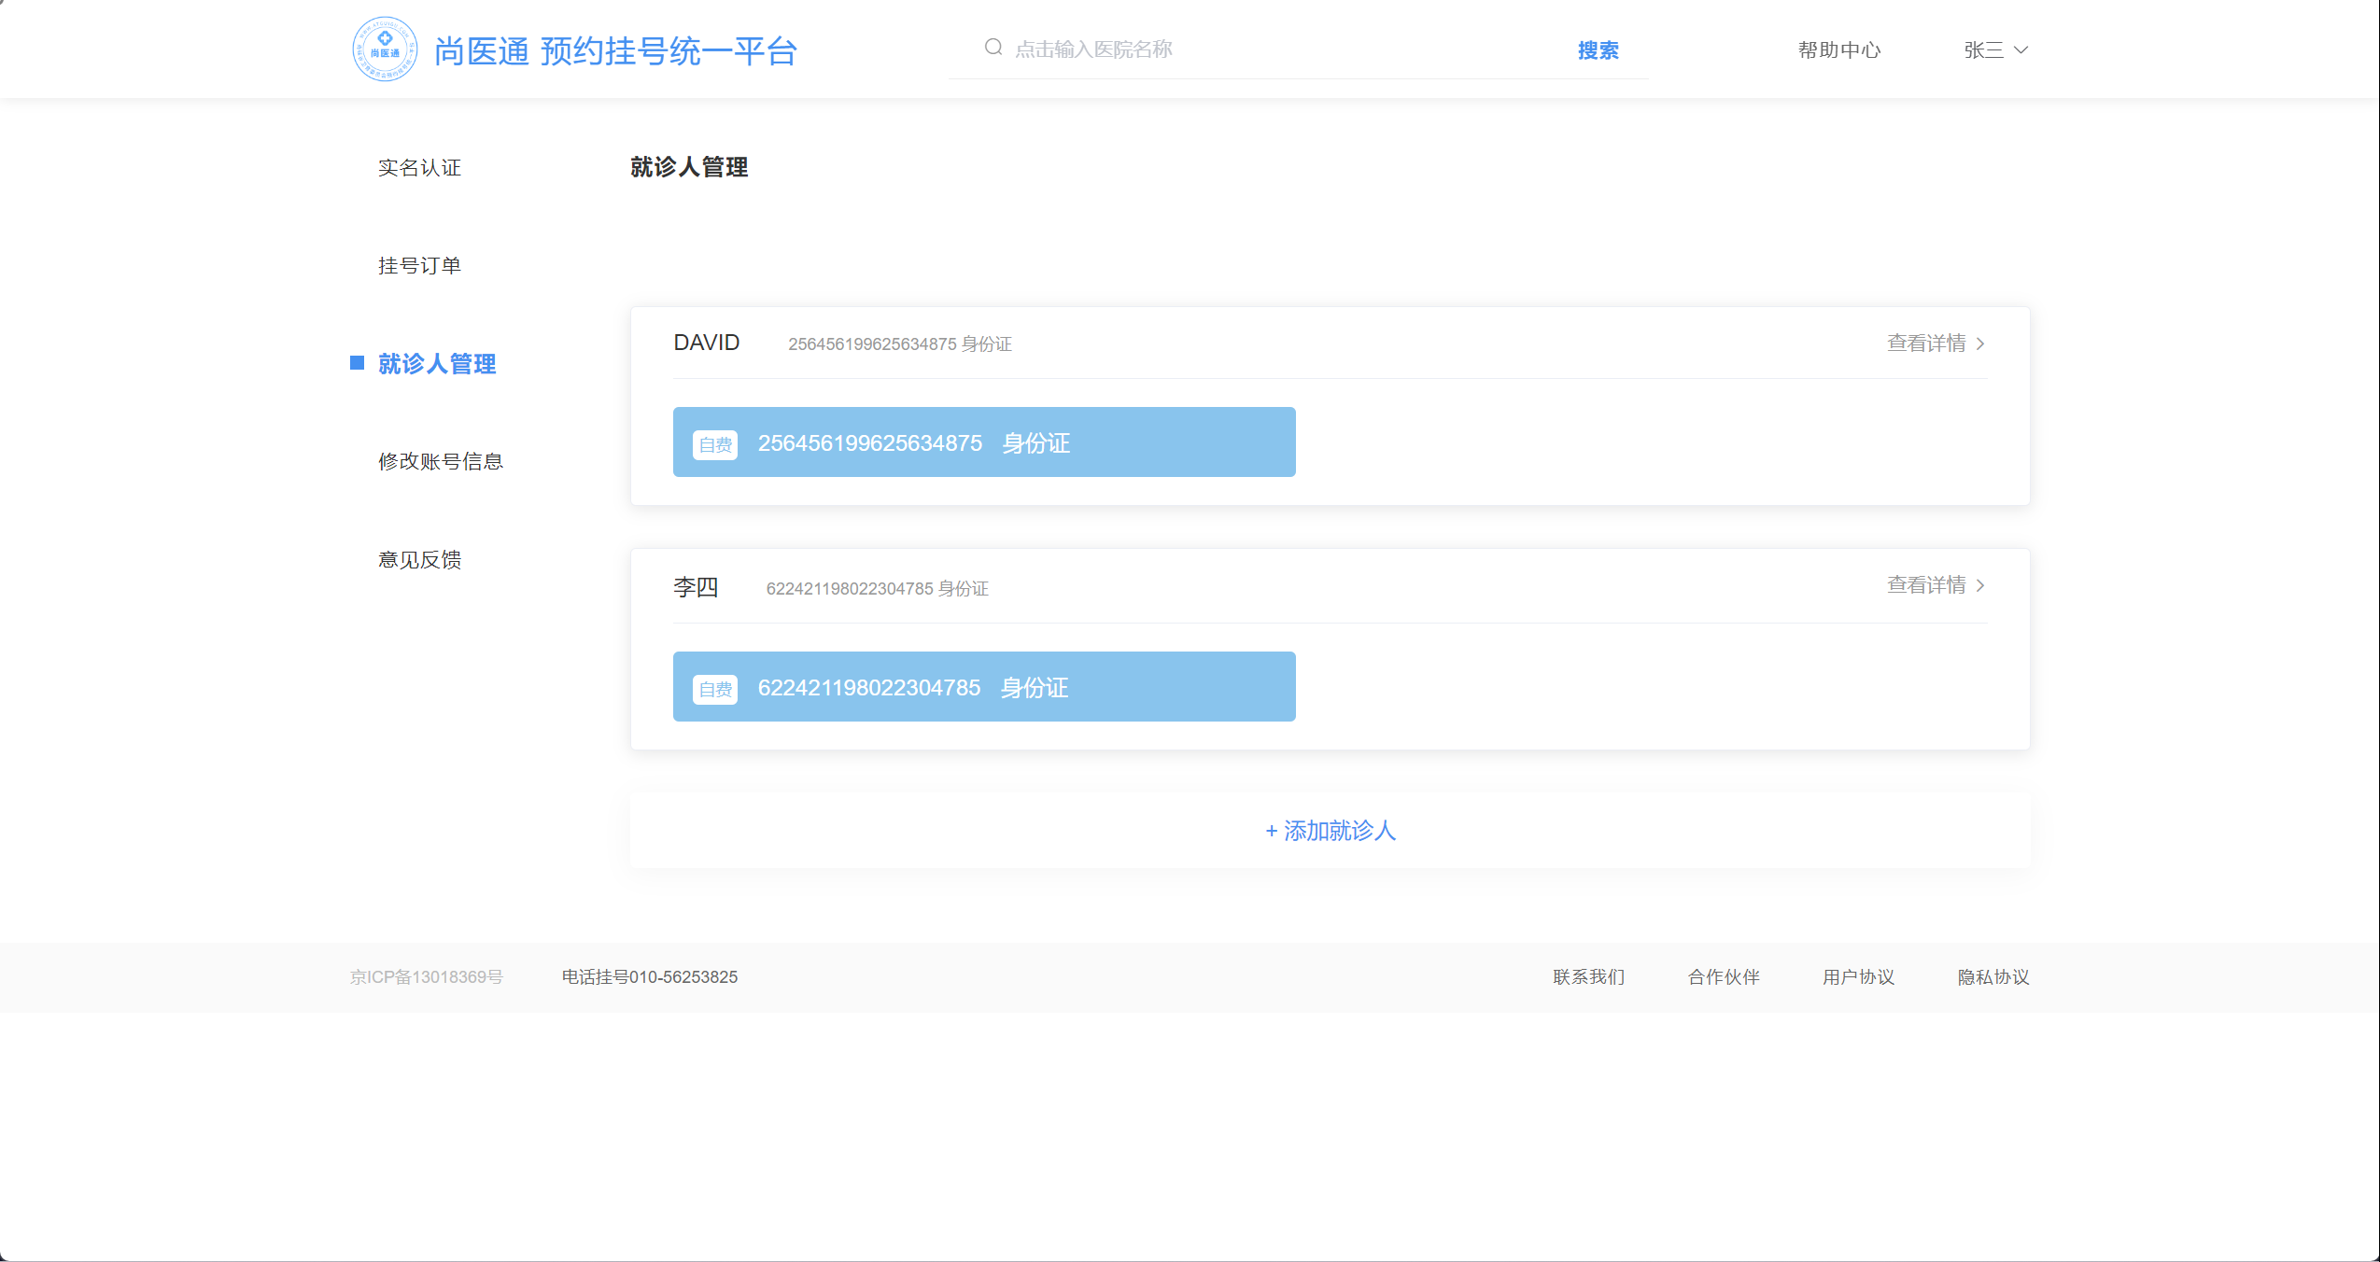The height and width of the screenshot is (1262, 2380).
Task: Click gray text 256456199625634875 身份证
Action: (x=900, y=344)
